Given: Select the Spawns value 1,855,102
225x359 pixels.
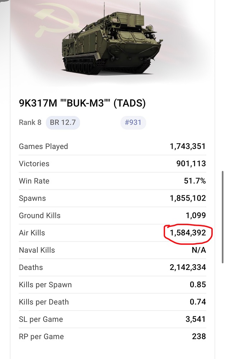Looking at the screenshot, I should (x=188, y=198).
